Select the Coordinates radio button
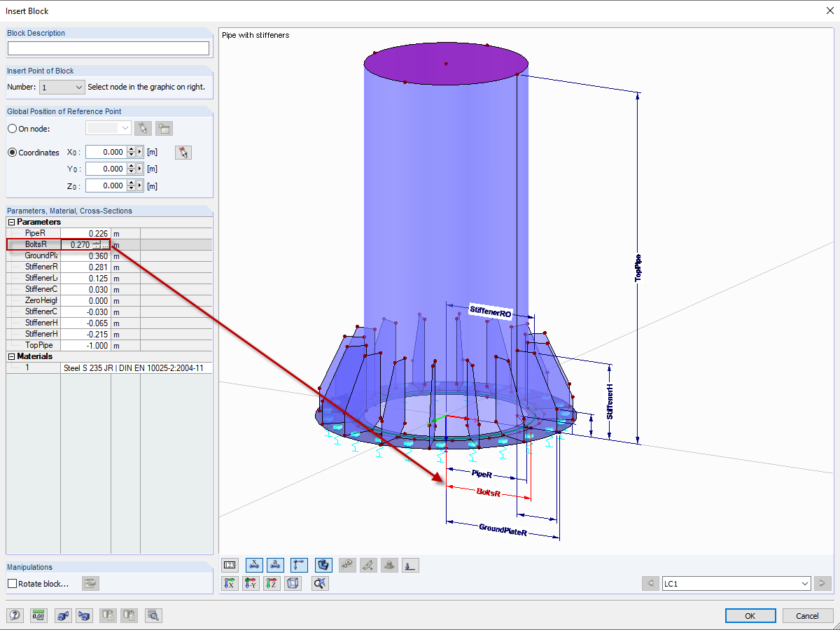This screenshot has height=630, width=840. pos(12,152)
